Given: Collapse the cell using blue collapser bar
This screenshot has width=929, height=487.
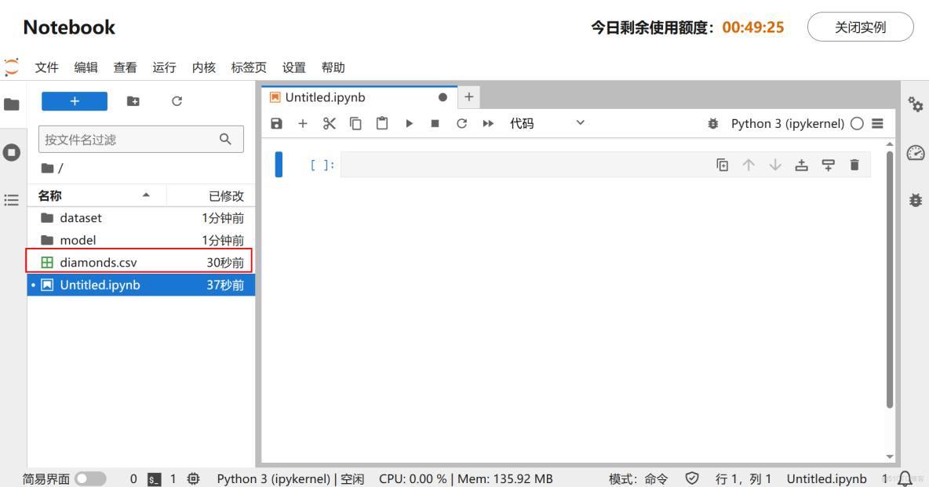Looking at the screenshot, I should coord(279,165).
